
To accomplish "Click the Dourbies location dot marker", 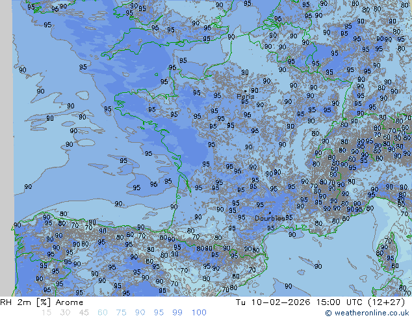I will (x=270, y=213).
